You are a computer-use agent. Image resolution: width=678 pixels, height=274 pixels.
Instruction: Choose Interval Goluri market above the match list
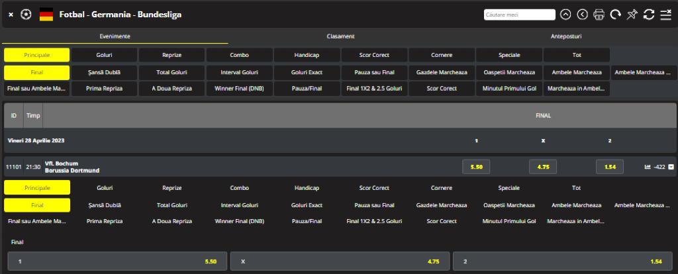tap(239, 72)
